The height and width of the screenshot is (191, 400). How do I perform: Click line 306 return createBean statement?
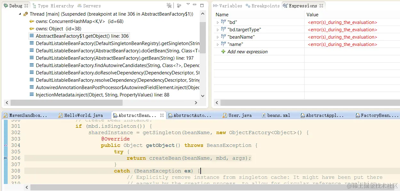[x=189, y=158]
